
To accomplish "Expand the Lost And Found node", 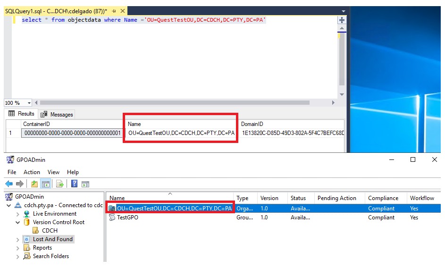I will (17, 240).
